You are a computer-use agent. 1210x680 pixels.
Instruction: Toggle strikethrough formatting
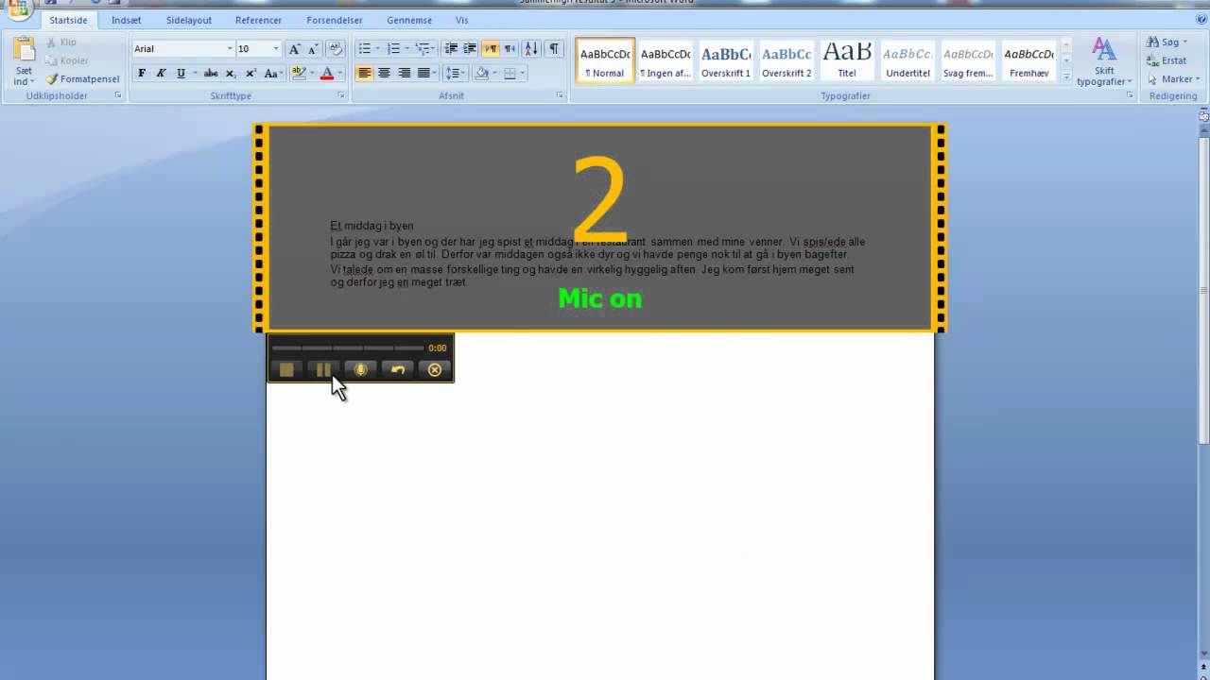[x=211, y=73]
